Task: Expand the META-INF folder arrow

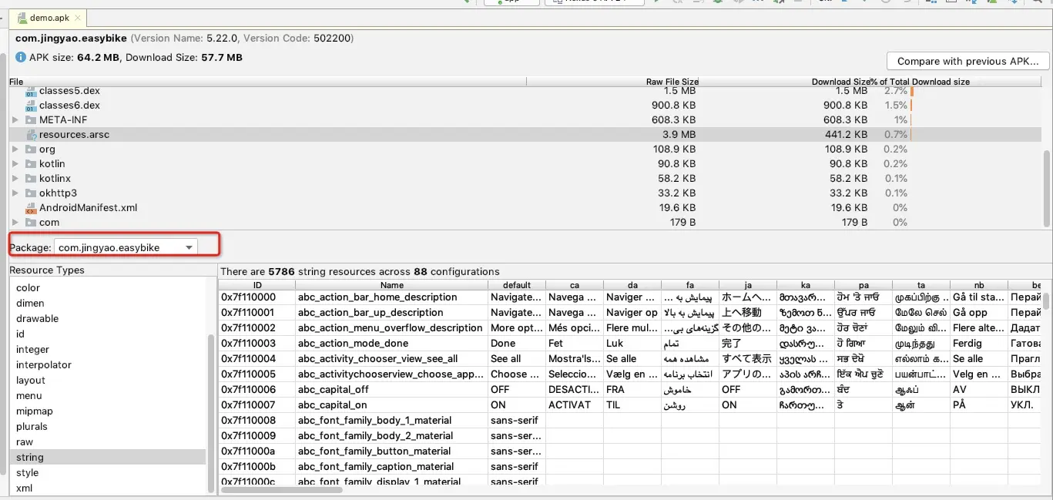Action: pos(15,120)
